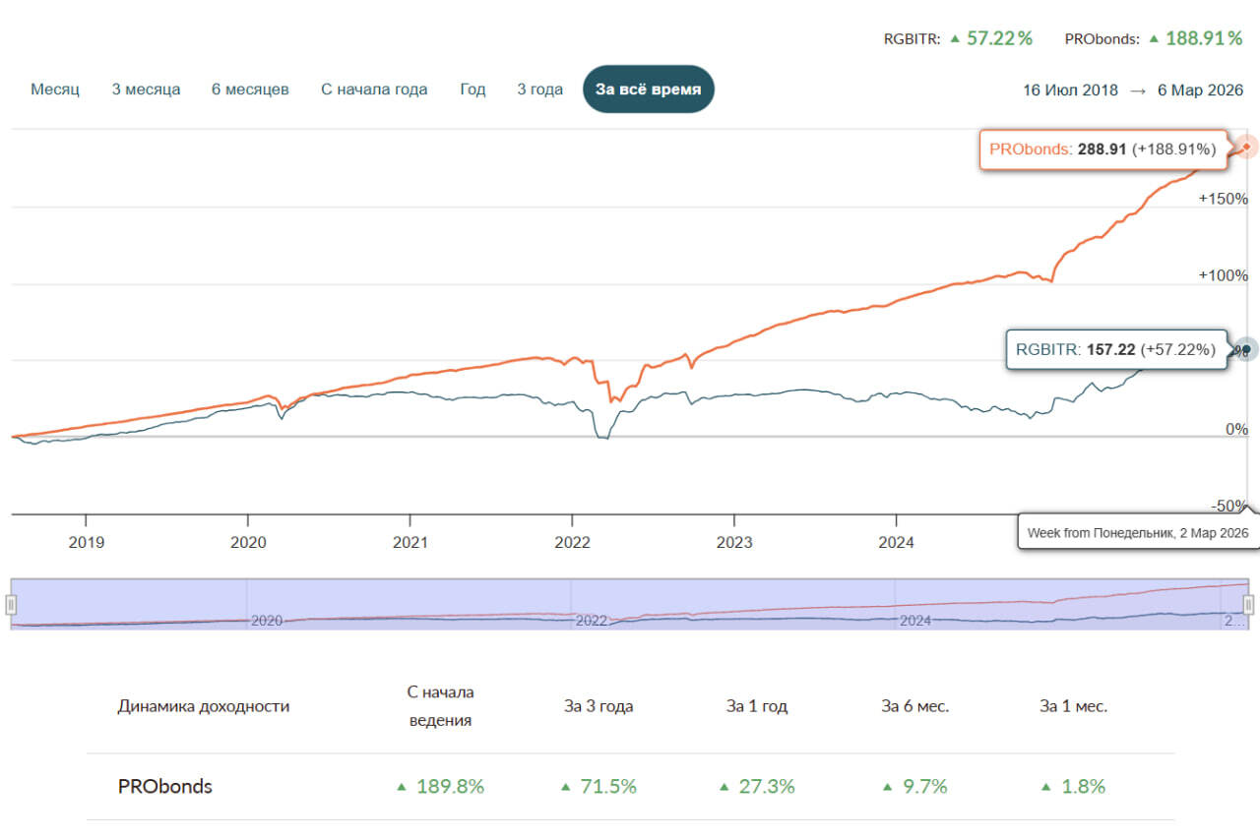This screenshot has width=1260, height=840.
Task: Click the Динамика доходности table header
Action: [x=204, y=706]
